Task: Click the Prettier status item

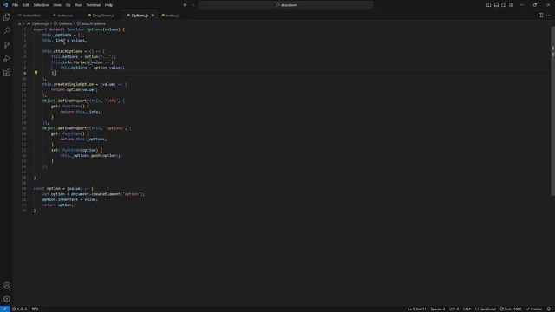Action: 534,309
